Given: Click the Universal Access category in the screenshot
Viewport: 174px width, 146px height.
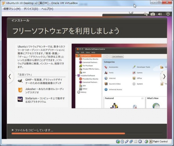Looking at the screenshot, I should click(113, 89).
